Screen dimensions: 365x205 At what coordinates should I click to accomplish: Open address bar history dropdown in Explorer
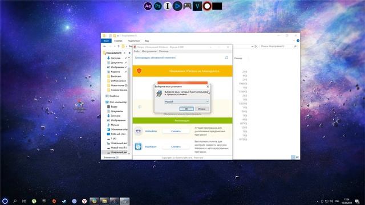point(252,47)
